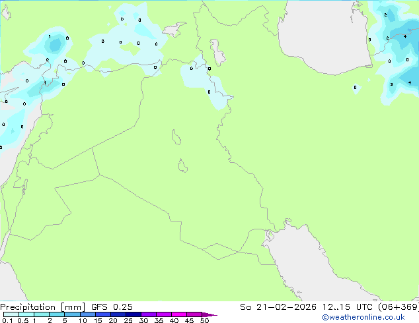Click the "GFS 0.25" model label

click(112, 307)
